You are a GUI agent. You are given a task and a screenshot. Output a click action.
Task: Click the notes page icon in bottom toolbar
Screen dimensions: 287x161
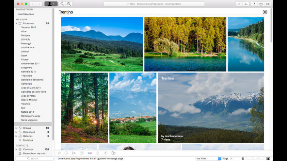coord(82,153)
